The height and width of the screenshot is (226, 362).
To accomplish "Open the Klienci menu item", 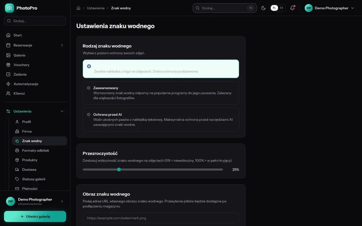I will (35, 93).
